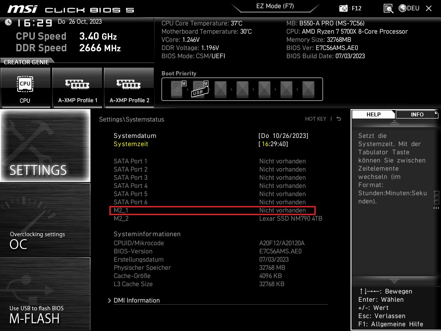Click the HOT KEY label
The height and width of the screenshot is (331, 441).
(x=316, y=119)
